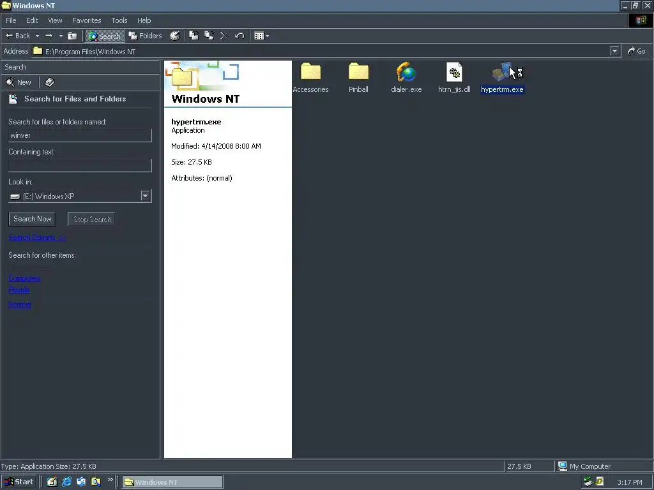Click the address bar path field
Image resolution: width=654 pixels, height=490 pixels.
pos(320,51)
